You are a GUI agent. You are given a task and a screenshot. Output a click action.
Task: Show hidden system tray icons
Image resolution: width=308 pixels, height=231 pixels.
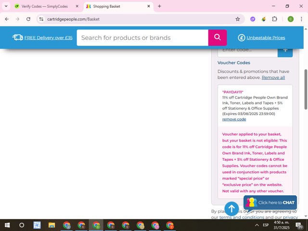click(x=257, y=225)
